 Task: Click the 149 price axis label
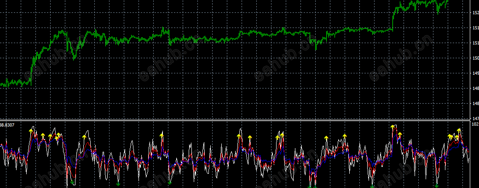pyautogui.click(x=476, y=73)
